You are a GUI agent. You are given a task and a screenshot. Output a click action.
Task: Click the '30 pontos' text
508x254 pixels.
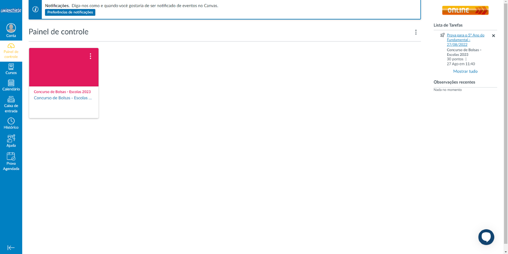coord(455,59)
